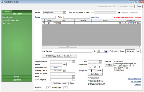Uncheck the Shipper send email? checkbox
The image size is (144, 92).
89,84
